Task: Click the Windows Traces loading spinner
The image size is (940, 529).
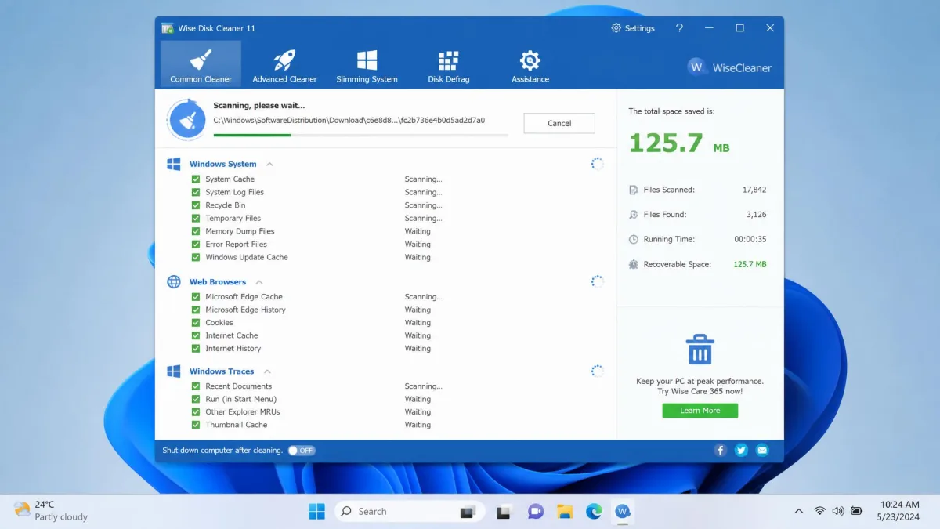Action: (x=597, y=371)
